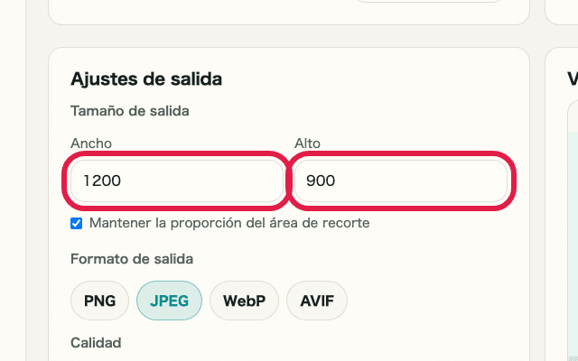Select PNG output format

coord(99,301)
